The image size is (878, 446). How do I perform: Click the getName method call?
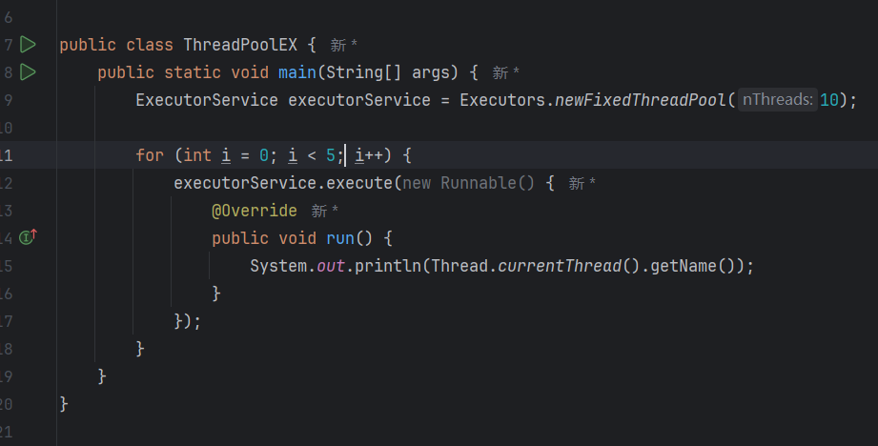tap(684, 265)
